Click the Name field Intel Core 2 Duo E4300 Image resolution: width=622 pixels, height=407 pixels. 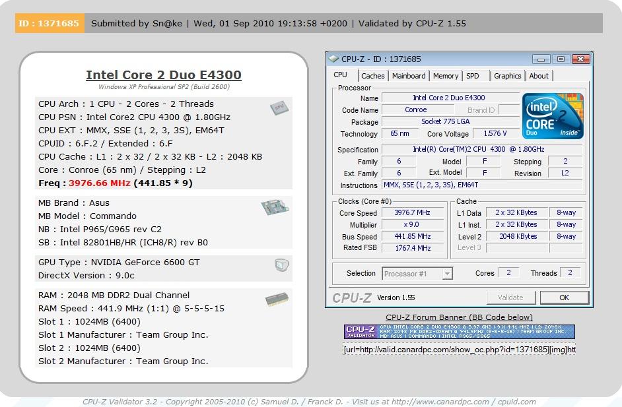coord(450,98)
